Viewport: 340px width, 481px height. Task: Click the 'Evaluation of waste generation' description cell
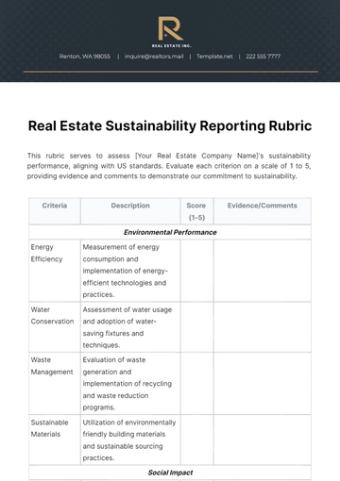(x=130, y=383)
